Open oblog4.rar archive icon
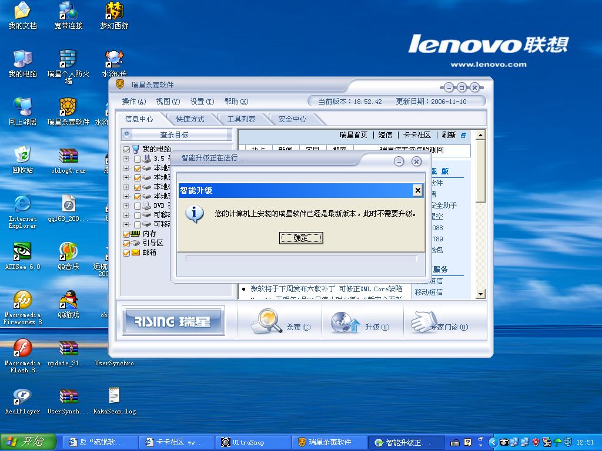Screen dimensions: 602x451 click(68, 160)
